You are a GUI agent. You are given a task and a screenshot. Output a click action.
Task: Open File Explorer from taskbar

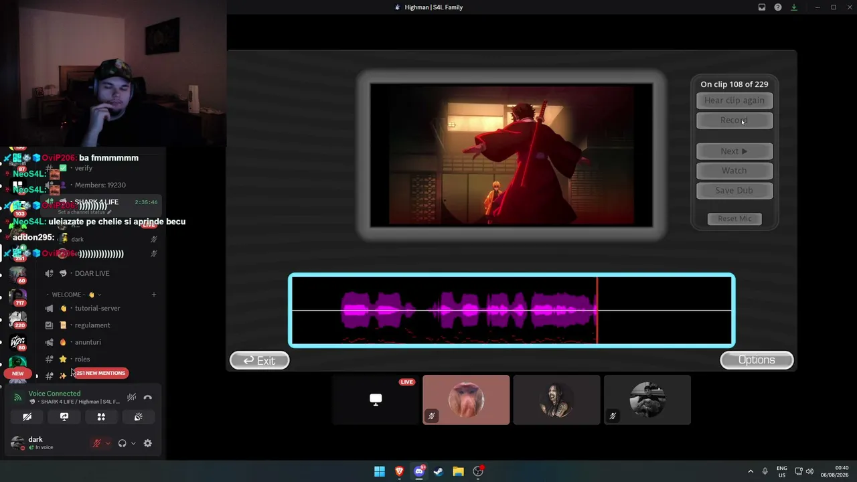pos(458,471)
